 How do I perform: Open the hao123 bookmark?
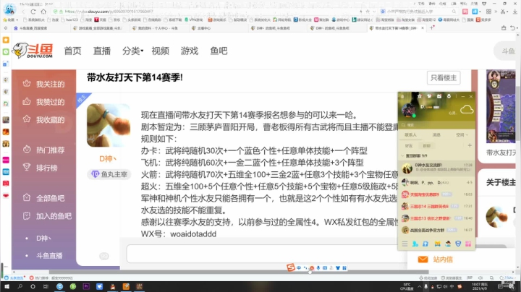[69, 20]
